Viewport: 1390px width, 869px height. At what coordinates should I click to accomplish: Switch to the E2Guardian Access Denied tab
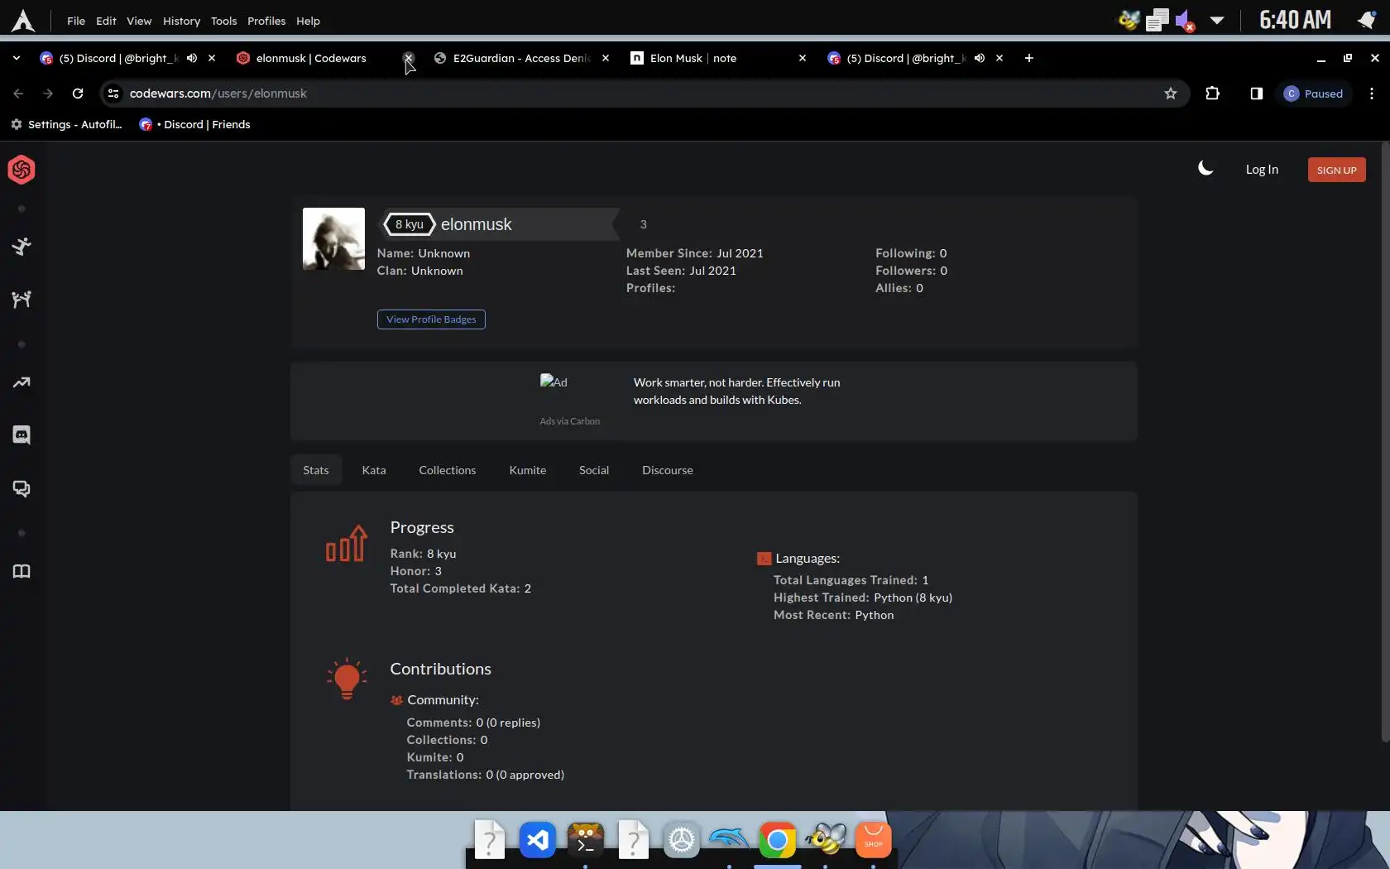click(523, 58)
